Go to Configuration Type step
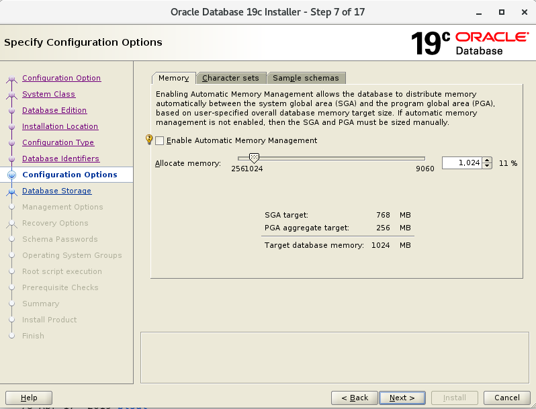Image resolution: width=536 pixels, height=409 pixels. 58,142
